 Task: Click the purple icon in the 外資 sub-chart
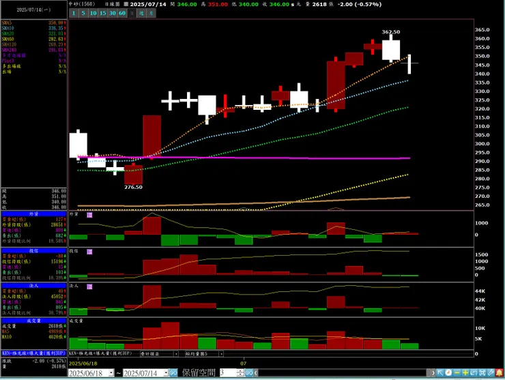[89, 215]
